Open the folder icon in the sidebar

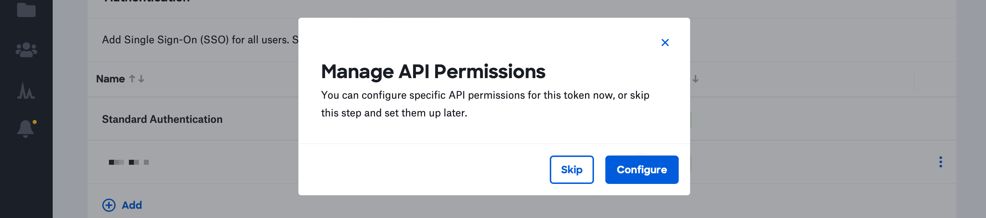tap(26, 10)
